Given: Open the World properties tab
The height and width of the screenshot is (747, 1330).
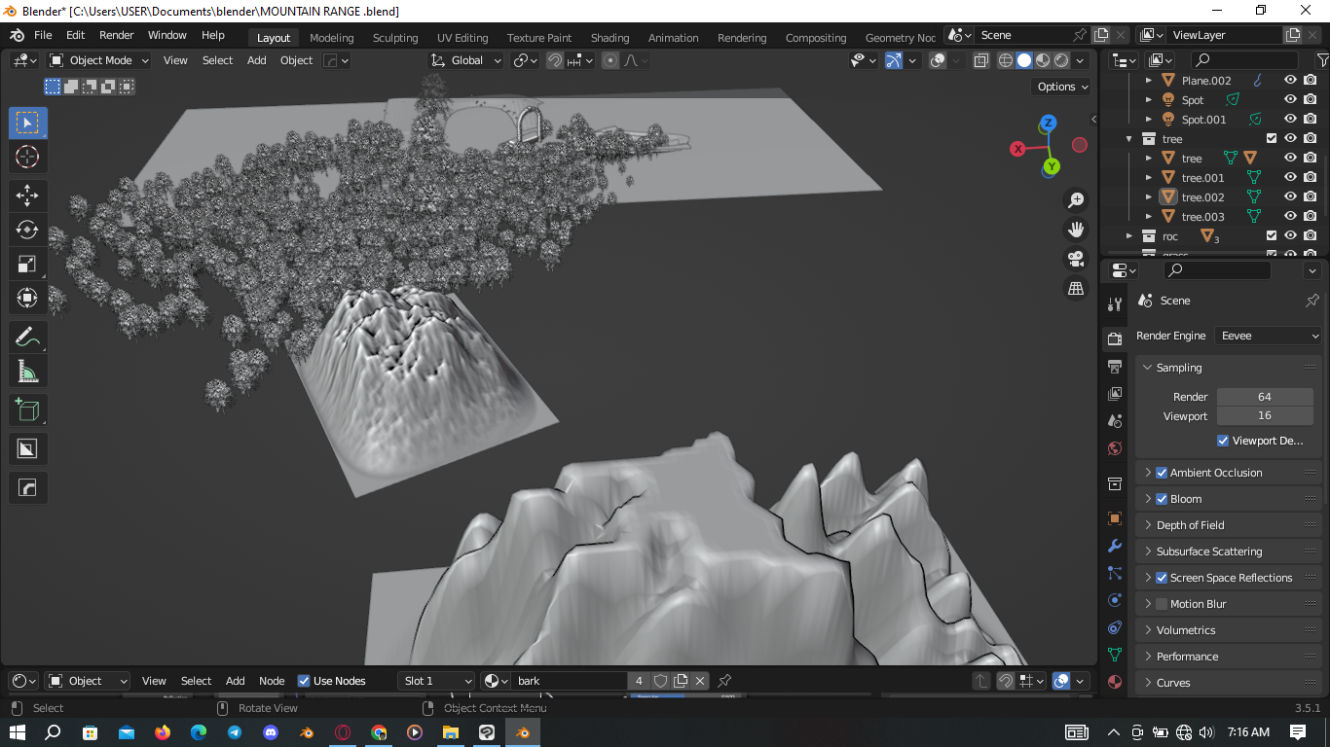Looking at the screenshot, I should (x=1115, y=448).
